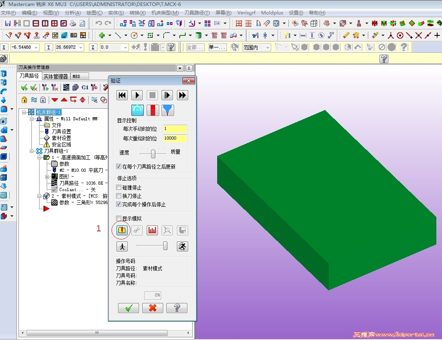Switch to the 刀具路径 tab

point(29,76)
